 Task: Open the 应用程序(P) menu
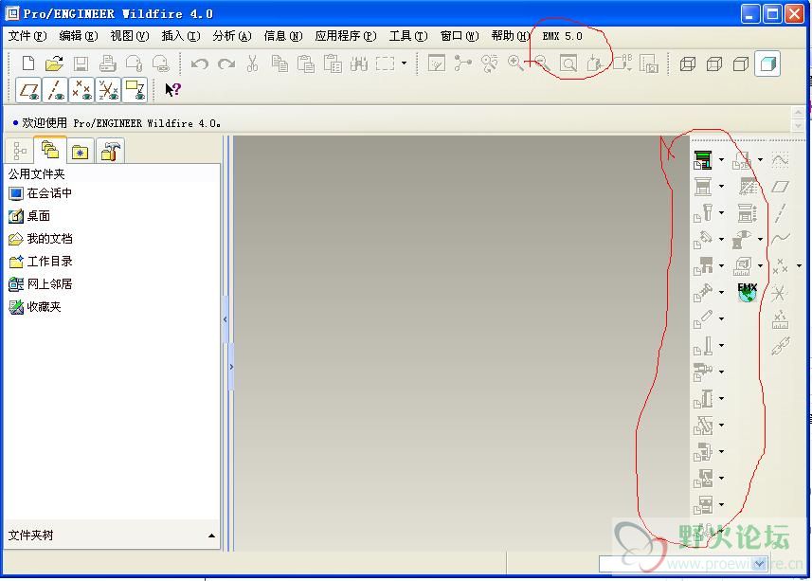(346, 36)
